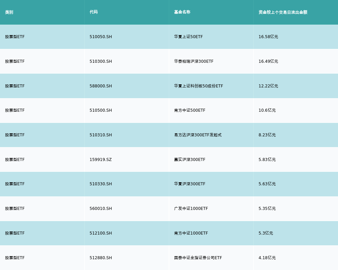338x270 pixels.
Task: Click outflow amount 16.49亿元
Action: coord(268,61)
